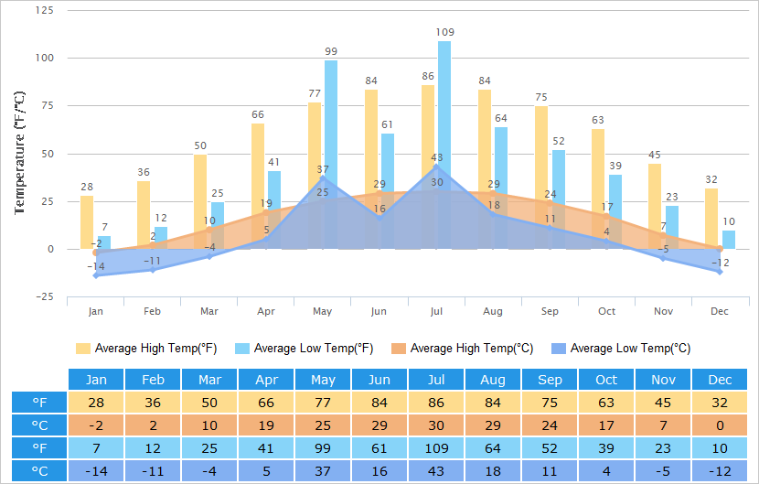Click the Dec data point labeled -12
759x484 pixels.
pyautogui.click(x=720, y=272)
